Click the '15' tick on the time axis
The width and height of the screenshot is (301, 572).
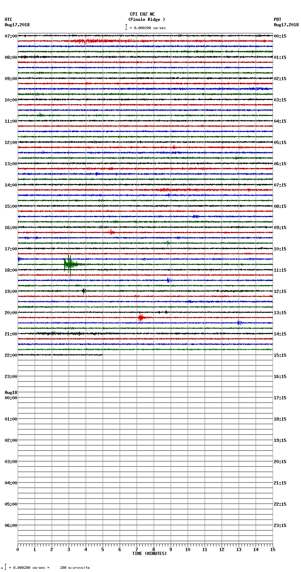point(273,550)
